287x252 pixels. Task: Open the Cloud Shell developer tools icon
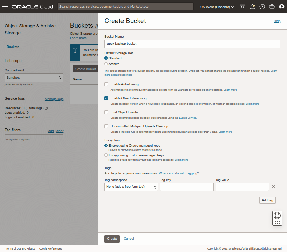(242, 7)
